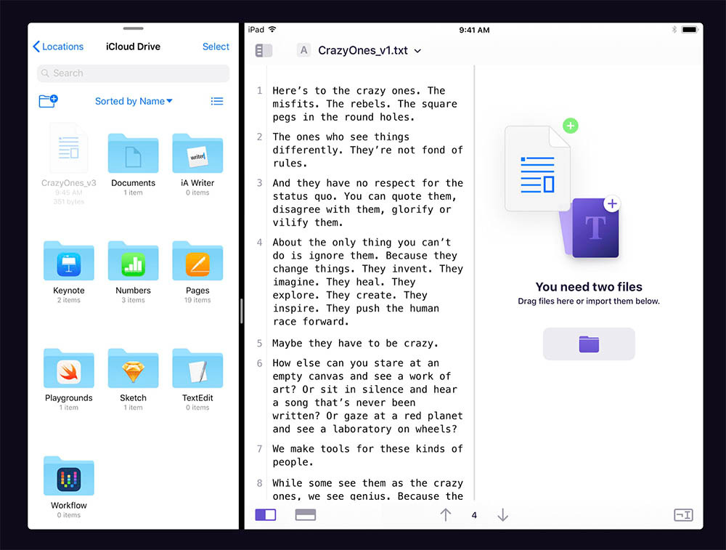Open the CrazyOnes_v3 file
Screen dimensions: 726x550
click(x=68, y=163)
